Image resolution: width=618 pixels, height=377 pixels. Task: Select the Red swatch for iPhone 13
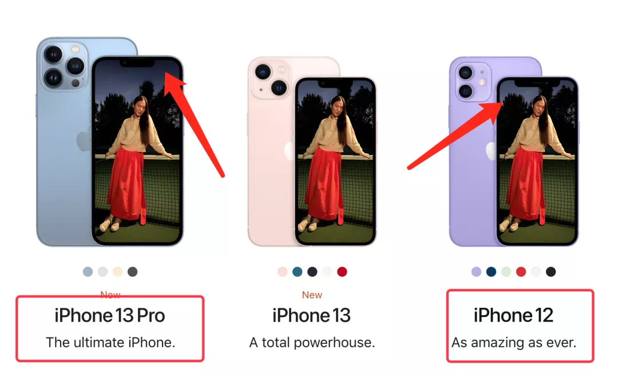point(342,271)
